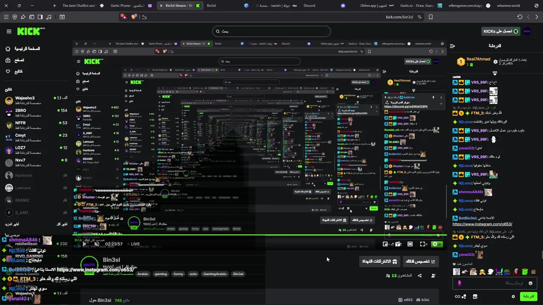Image resolution: width=543 pixels, height=305 pixels.
Task: Select the funny tag below stream title
Action: pyautogui.click(x=178, y=274)
